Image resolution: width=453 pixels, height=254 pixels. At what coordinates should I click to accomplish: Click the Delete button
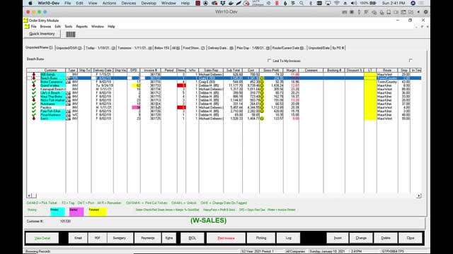click(x=386, y=238)
